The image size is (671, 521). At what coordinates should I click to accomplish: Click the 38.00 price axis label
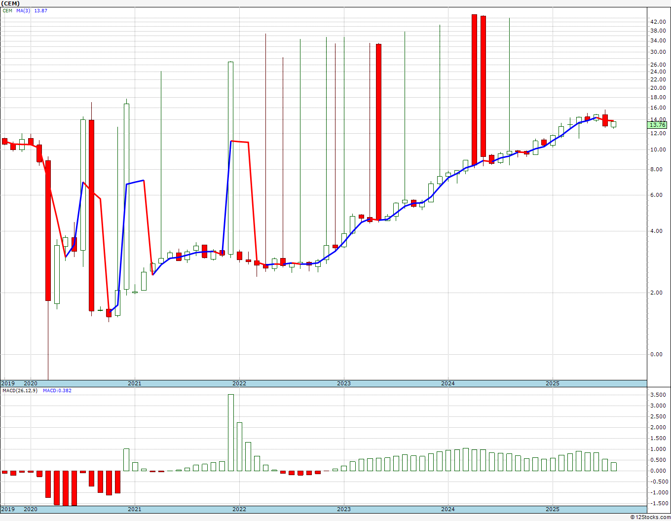(x=658, y=31)
